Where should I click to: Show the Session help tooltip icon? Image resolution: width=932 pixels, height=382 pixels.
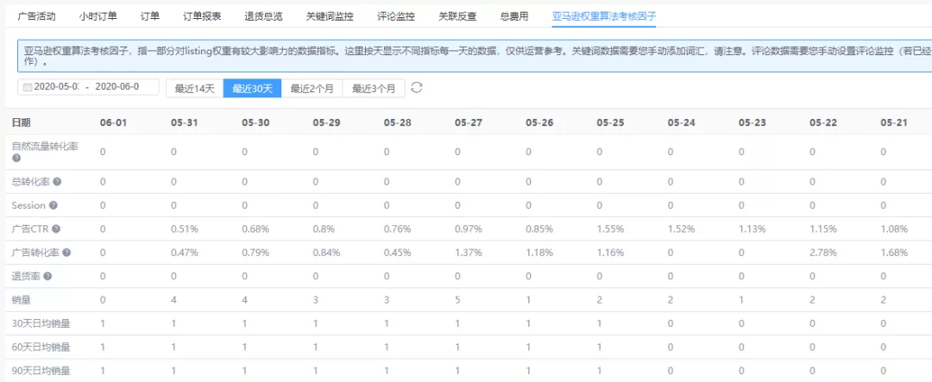coord(54,205)
